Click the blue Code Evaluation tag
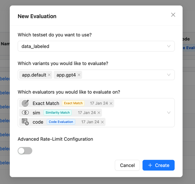The width and height of the screenshot is (195, 184). pos(61,122)
